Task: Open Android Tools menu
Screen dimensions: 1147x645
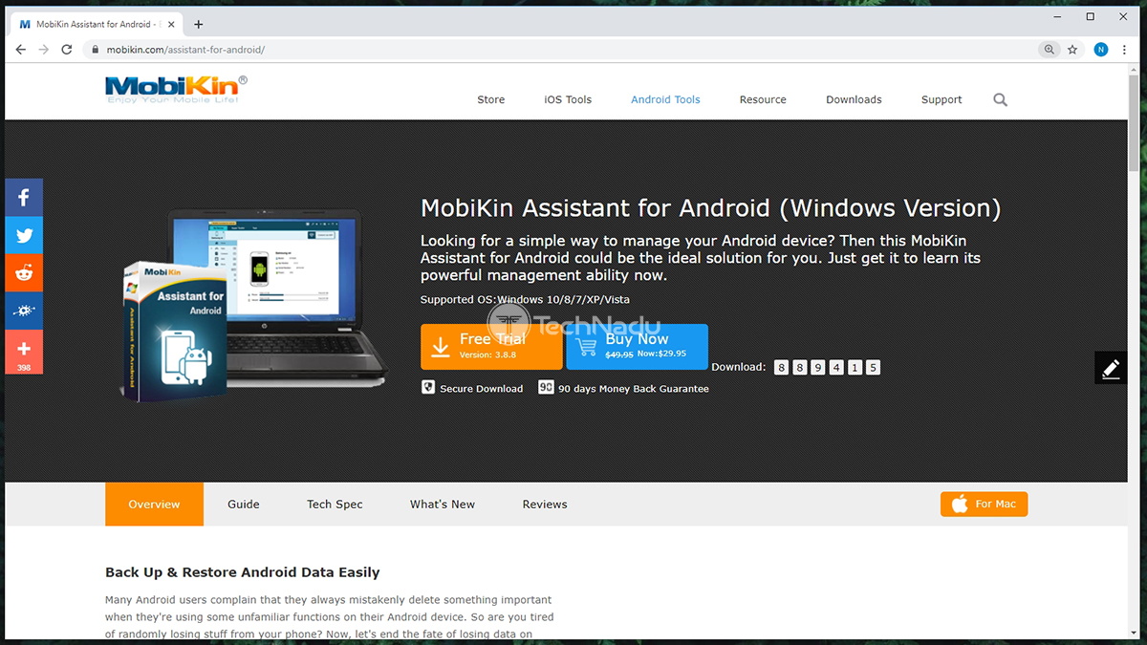Action: click(665, 99)
